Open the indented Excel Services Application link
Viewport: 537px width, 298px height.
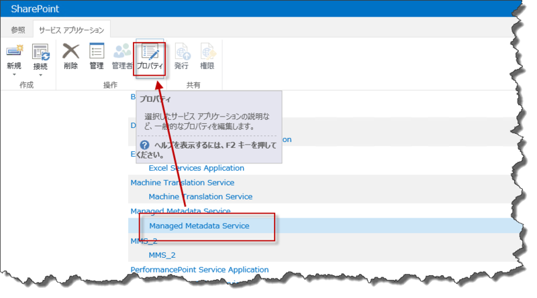196,168
